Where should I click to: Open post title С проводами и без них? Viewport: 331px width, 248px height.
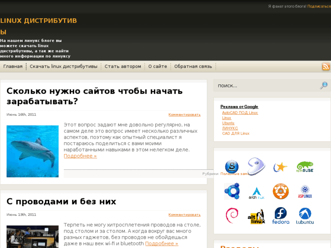point(61,201)
